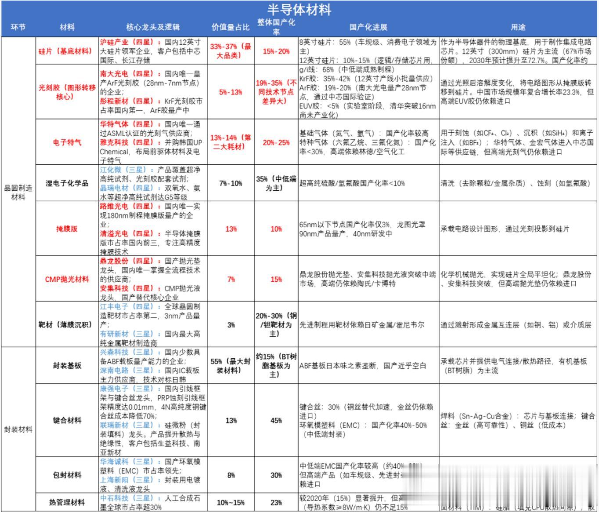Click the 3% value share for 靶材

click(x=231, y=325)
